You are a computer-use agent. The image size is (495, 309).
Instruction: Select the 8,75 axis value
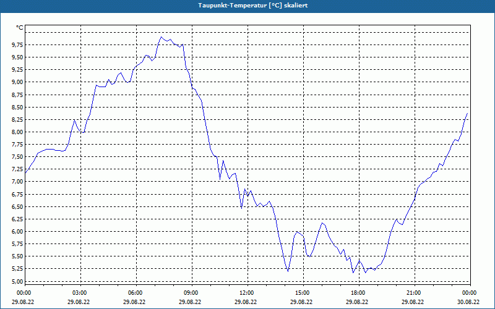tap(17, 95)
